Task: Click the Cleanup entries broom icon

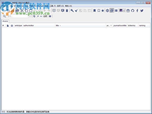Action: point(77,10)
